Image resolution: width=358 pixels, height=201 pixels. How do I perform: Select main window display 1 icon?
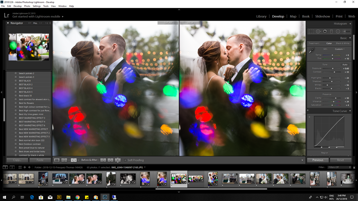point(5,167)
